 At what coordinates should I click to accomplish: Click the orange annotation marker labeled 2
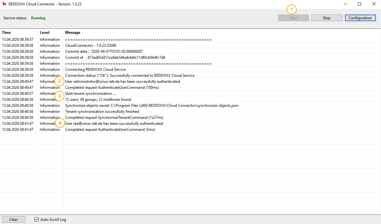pyautogui.click(x=59, y=81)
